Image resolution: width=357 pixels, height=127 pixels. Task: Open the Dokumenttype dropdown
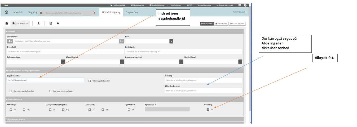63,62
